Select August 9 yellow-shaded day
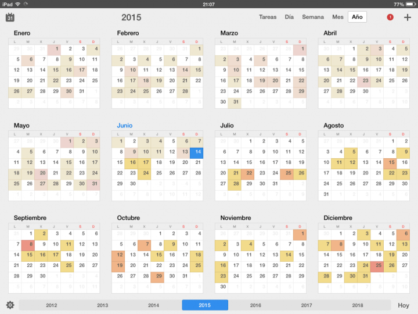Viewport: 418px width, 314px height. point(403,153)
